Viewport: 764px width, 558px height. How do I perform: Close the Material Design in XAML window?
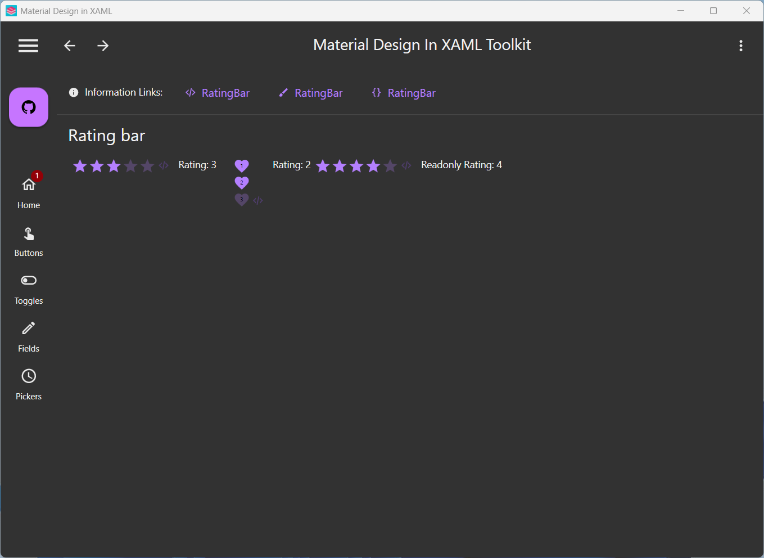(747, 11)
